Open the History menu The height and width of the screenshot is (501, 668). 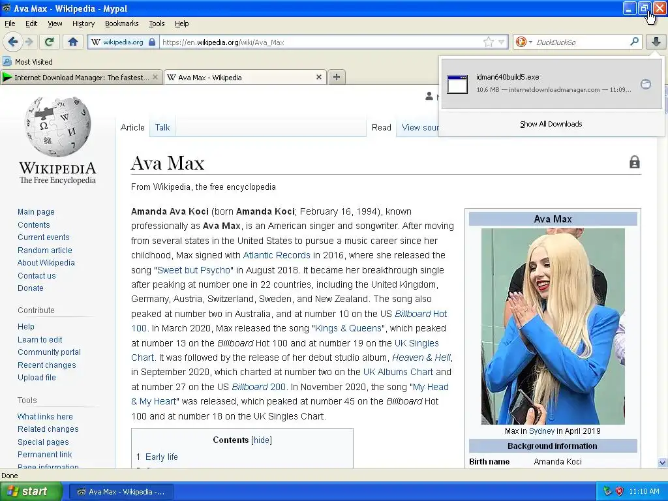(83, 23)
